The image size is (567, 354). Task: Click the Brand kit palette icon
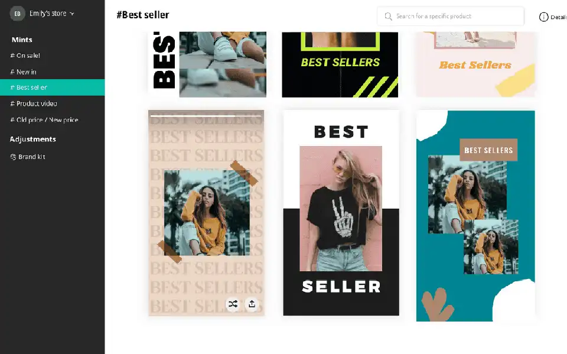[x=13, y=157]
